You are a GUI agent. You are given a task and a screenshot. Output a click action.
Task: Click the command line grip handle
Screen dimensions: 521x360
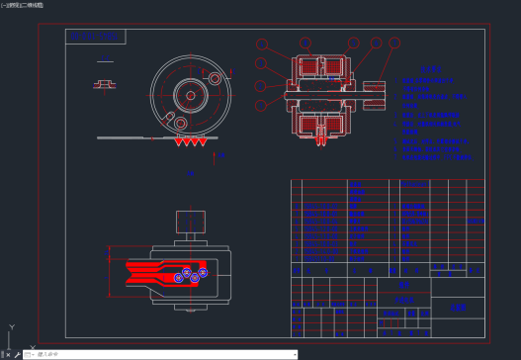tap(2, 355)
